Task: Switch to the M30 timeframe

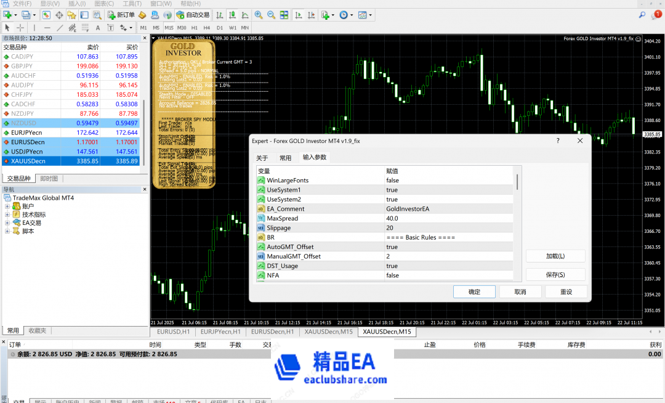Action: coord(182,28)
